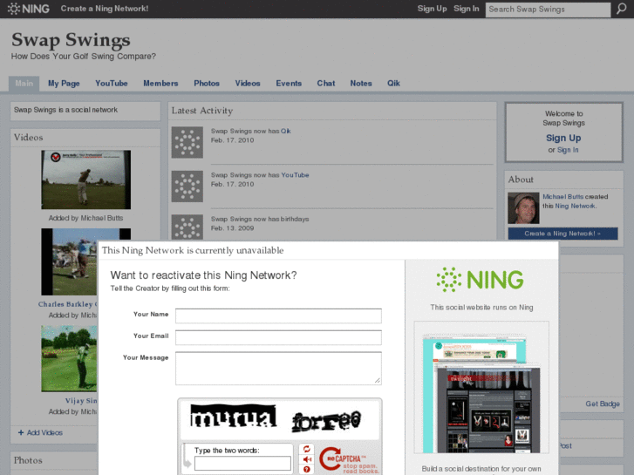This screenshot has height=475, width=634.
Task: Click Sign In in the welcome box
Action: point(568,150)
